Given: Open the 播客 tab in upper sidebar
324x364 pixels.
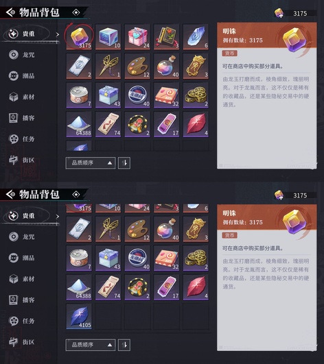Looking at the screenshot, I should tap(21, 118).
